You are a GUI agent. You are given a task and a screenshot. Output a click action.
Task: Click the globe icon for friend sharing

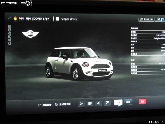[56, 104]
